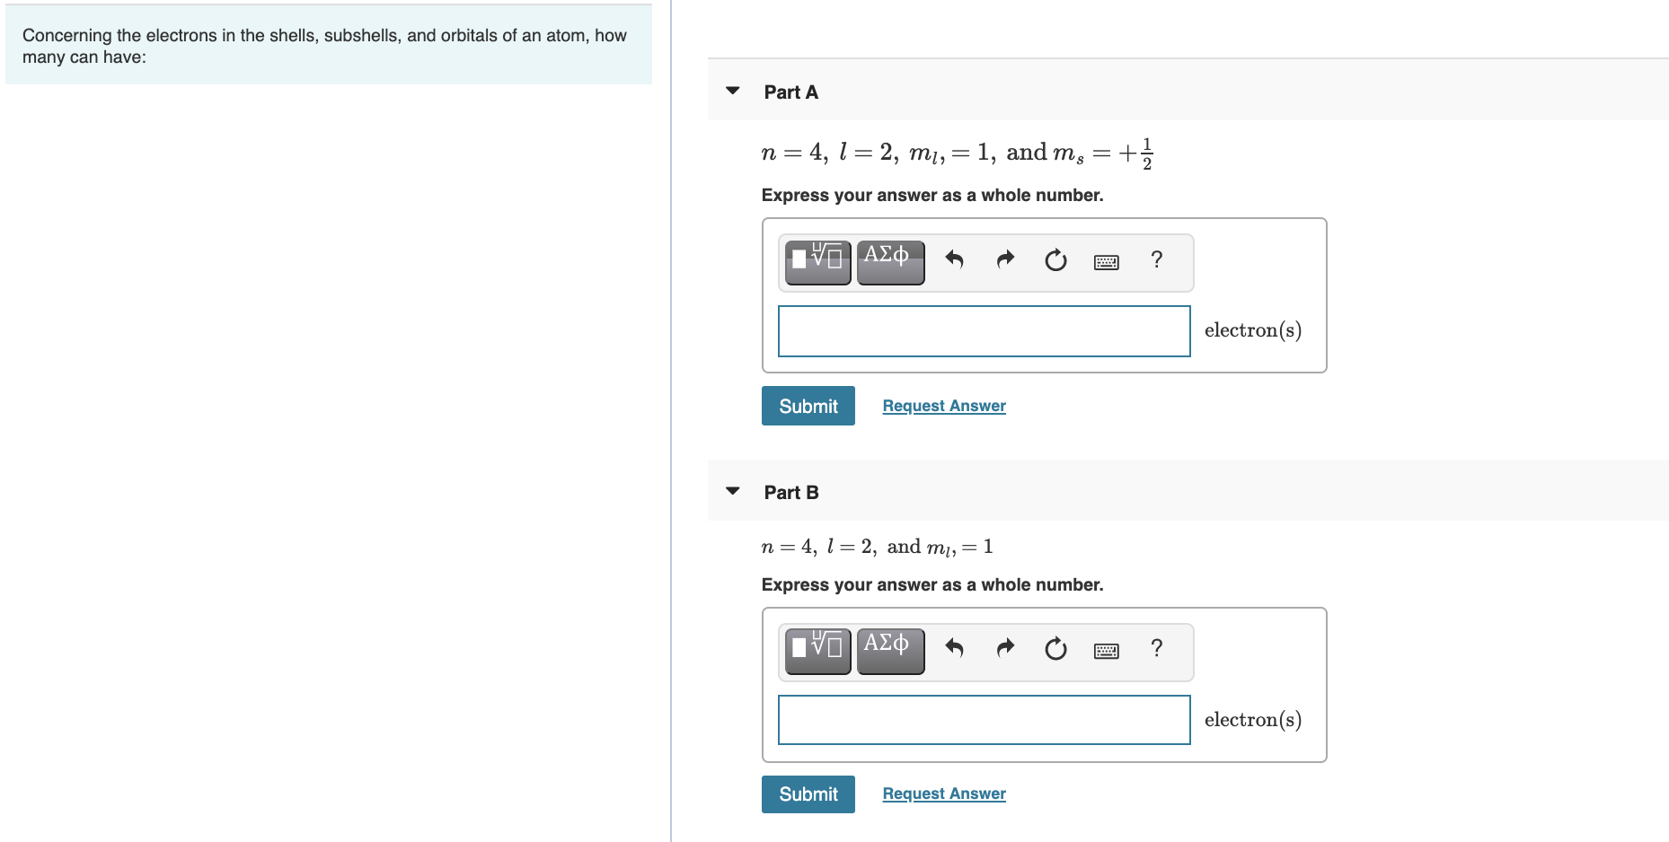Open the on-screen keyboard icon in Part A
Screen dimensions: 1669x842
tap(1106, 260)
